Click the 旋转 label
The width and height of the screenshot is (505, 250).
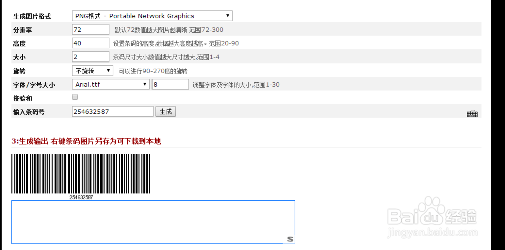(19, 71)
